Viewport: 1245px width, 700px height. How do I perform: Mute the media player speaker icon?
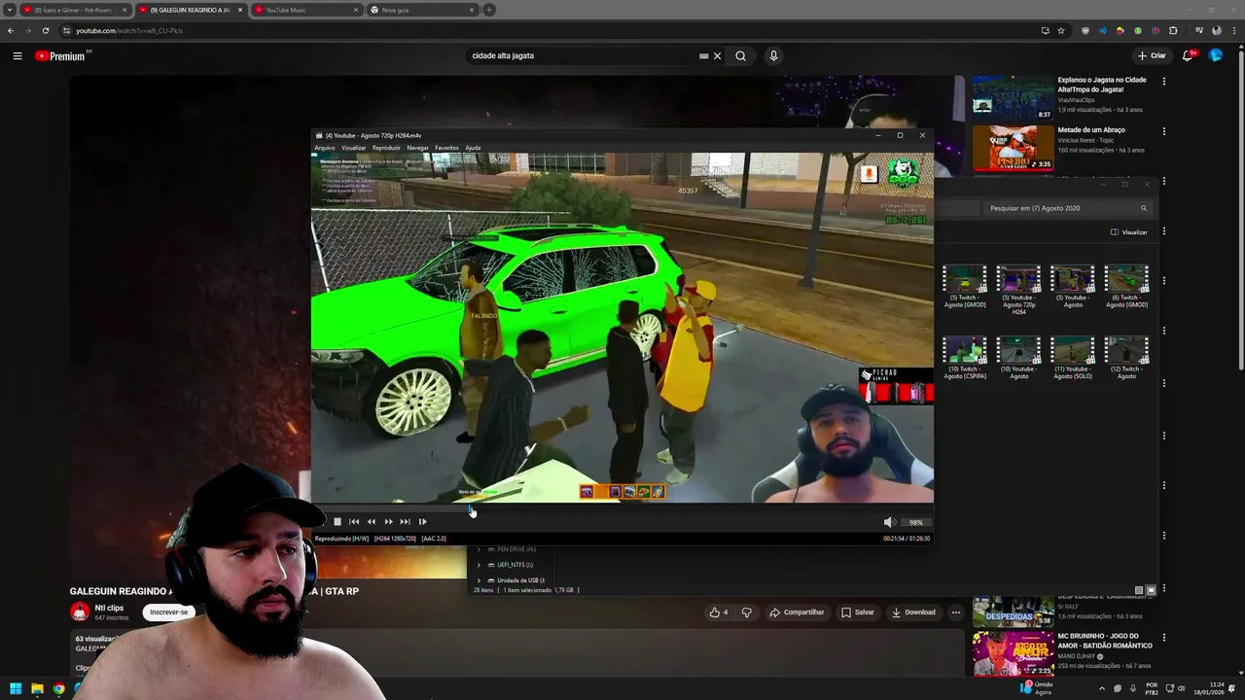888,522
